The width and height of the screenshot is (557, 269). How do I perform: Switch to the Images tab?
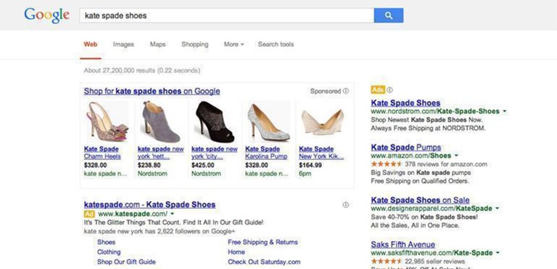[x=124, y=45]
